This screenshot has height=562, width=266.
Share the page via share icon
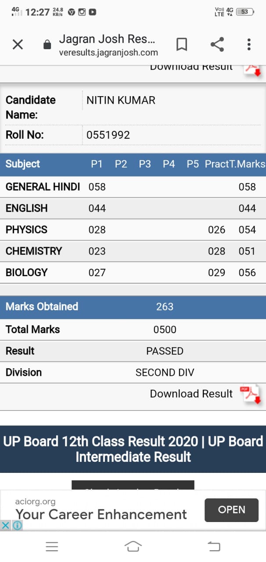coord(217,44)
